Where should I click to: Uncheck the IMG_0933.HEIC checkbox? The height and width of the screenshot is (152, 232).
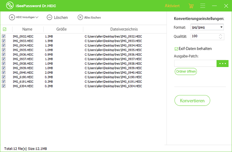click(3, 41)
